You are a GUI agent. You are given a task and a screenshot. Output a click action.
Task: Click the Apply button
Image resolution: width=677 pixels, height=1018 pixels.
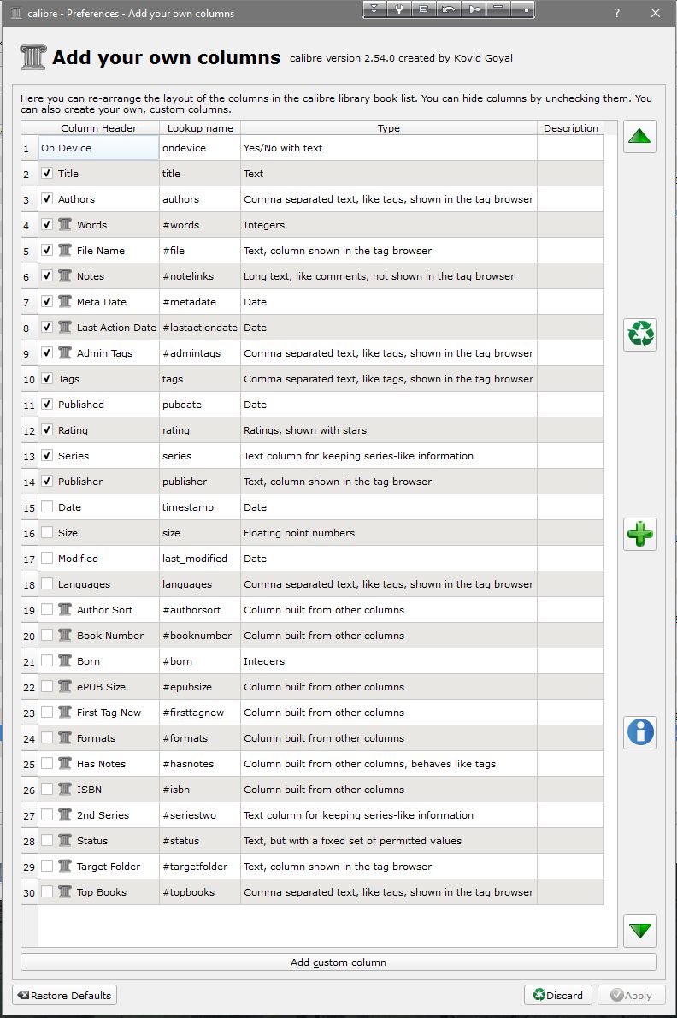point(632,995)
